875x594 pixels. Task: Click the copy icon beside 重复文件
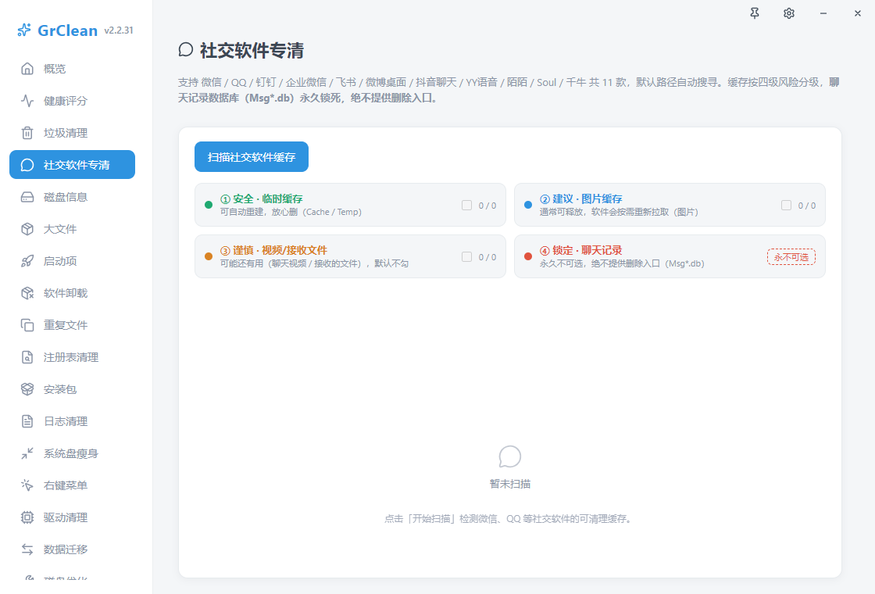click(x=27, y=325)
